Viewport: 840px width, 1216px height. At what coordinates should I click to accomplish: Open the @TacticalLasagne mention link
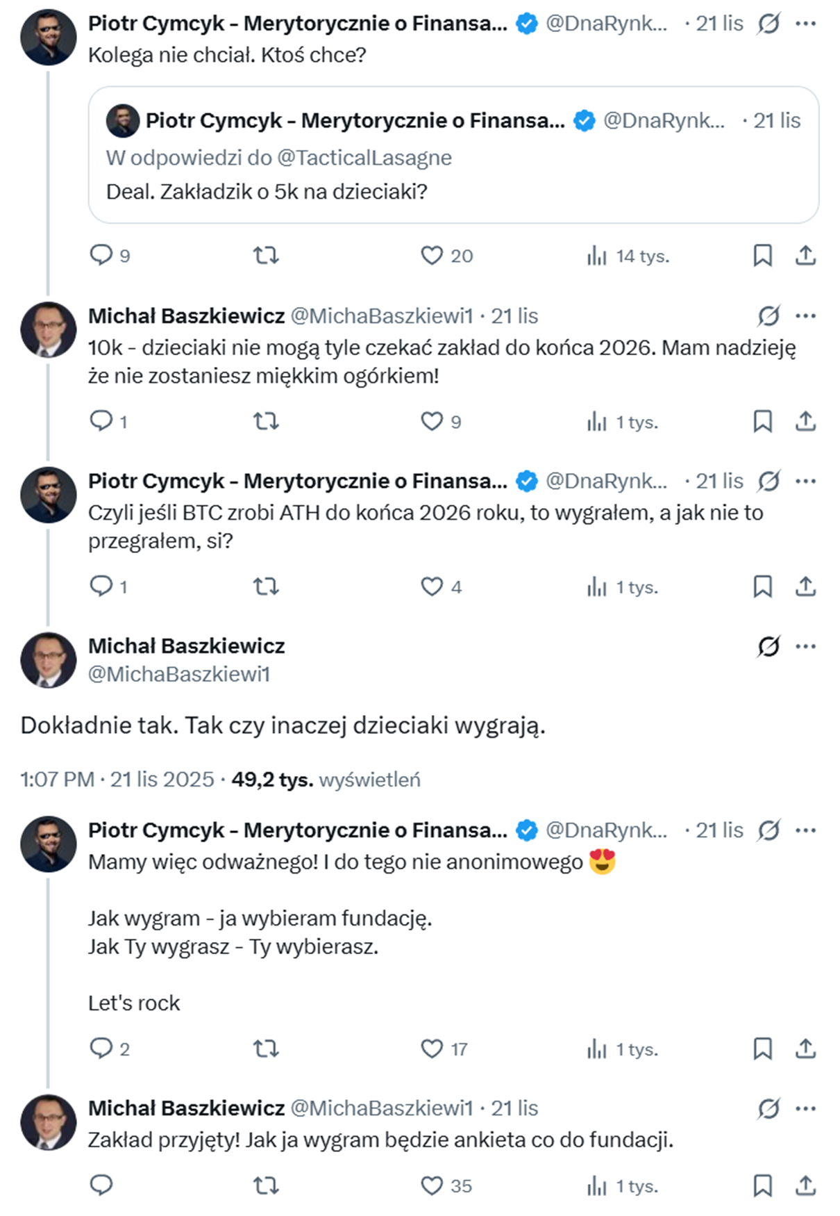point(364,158)
